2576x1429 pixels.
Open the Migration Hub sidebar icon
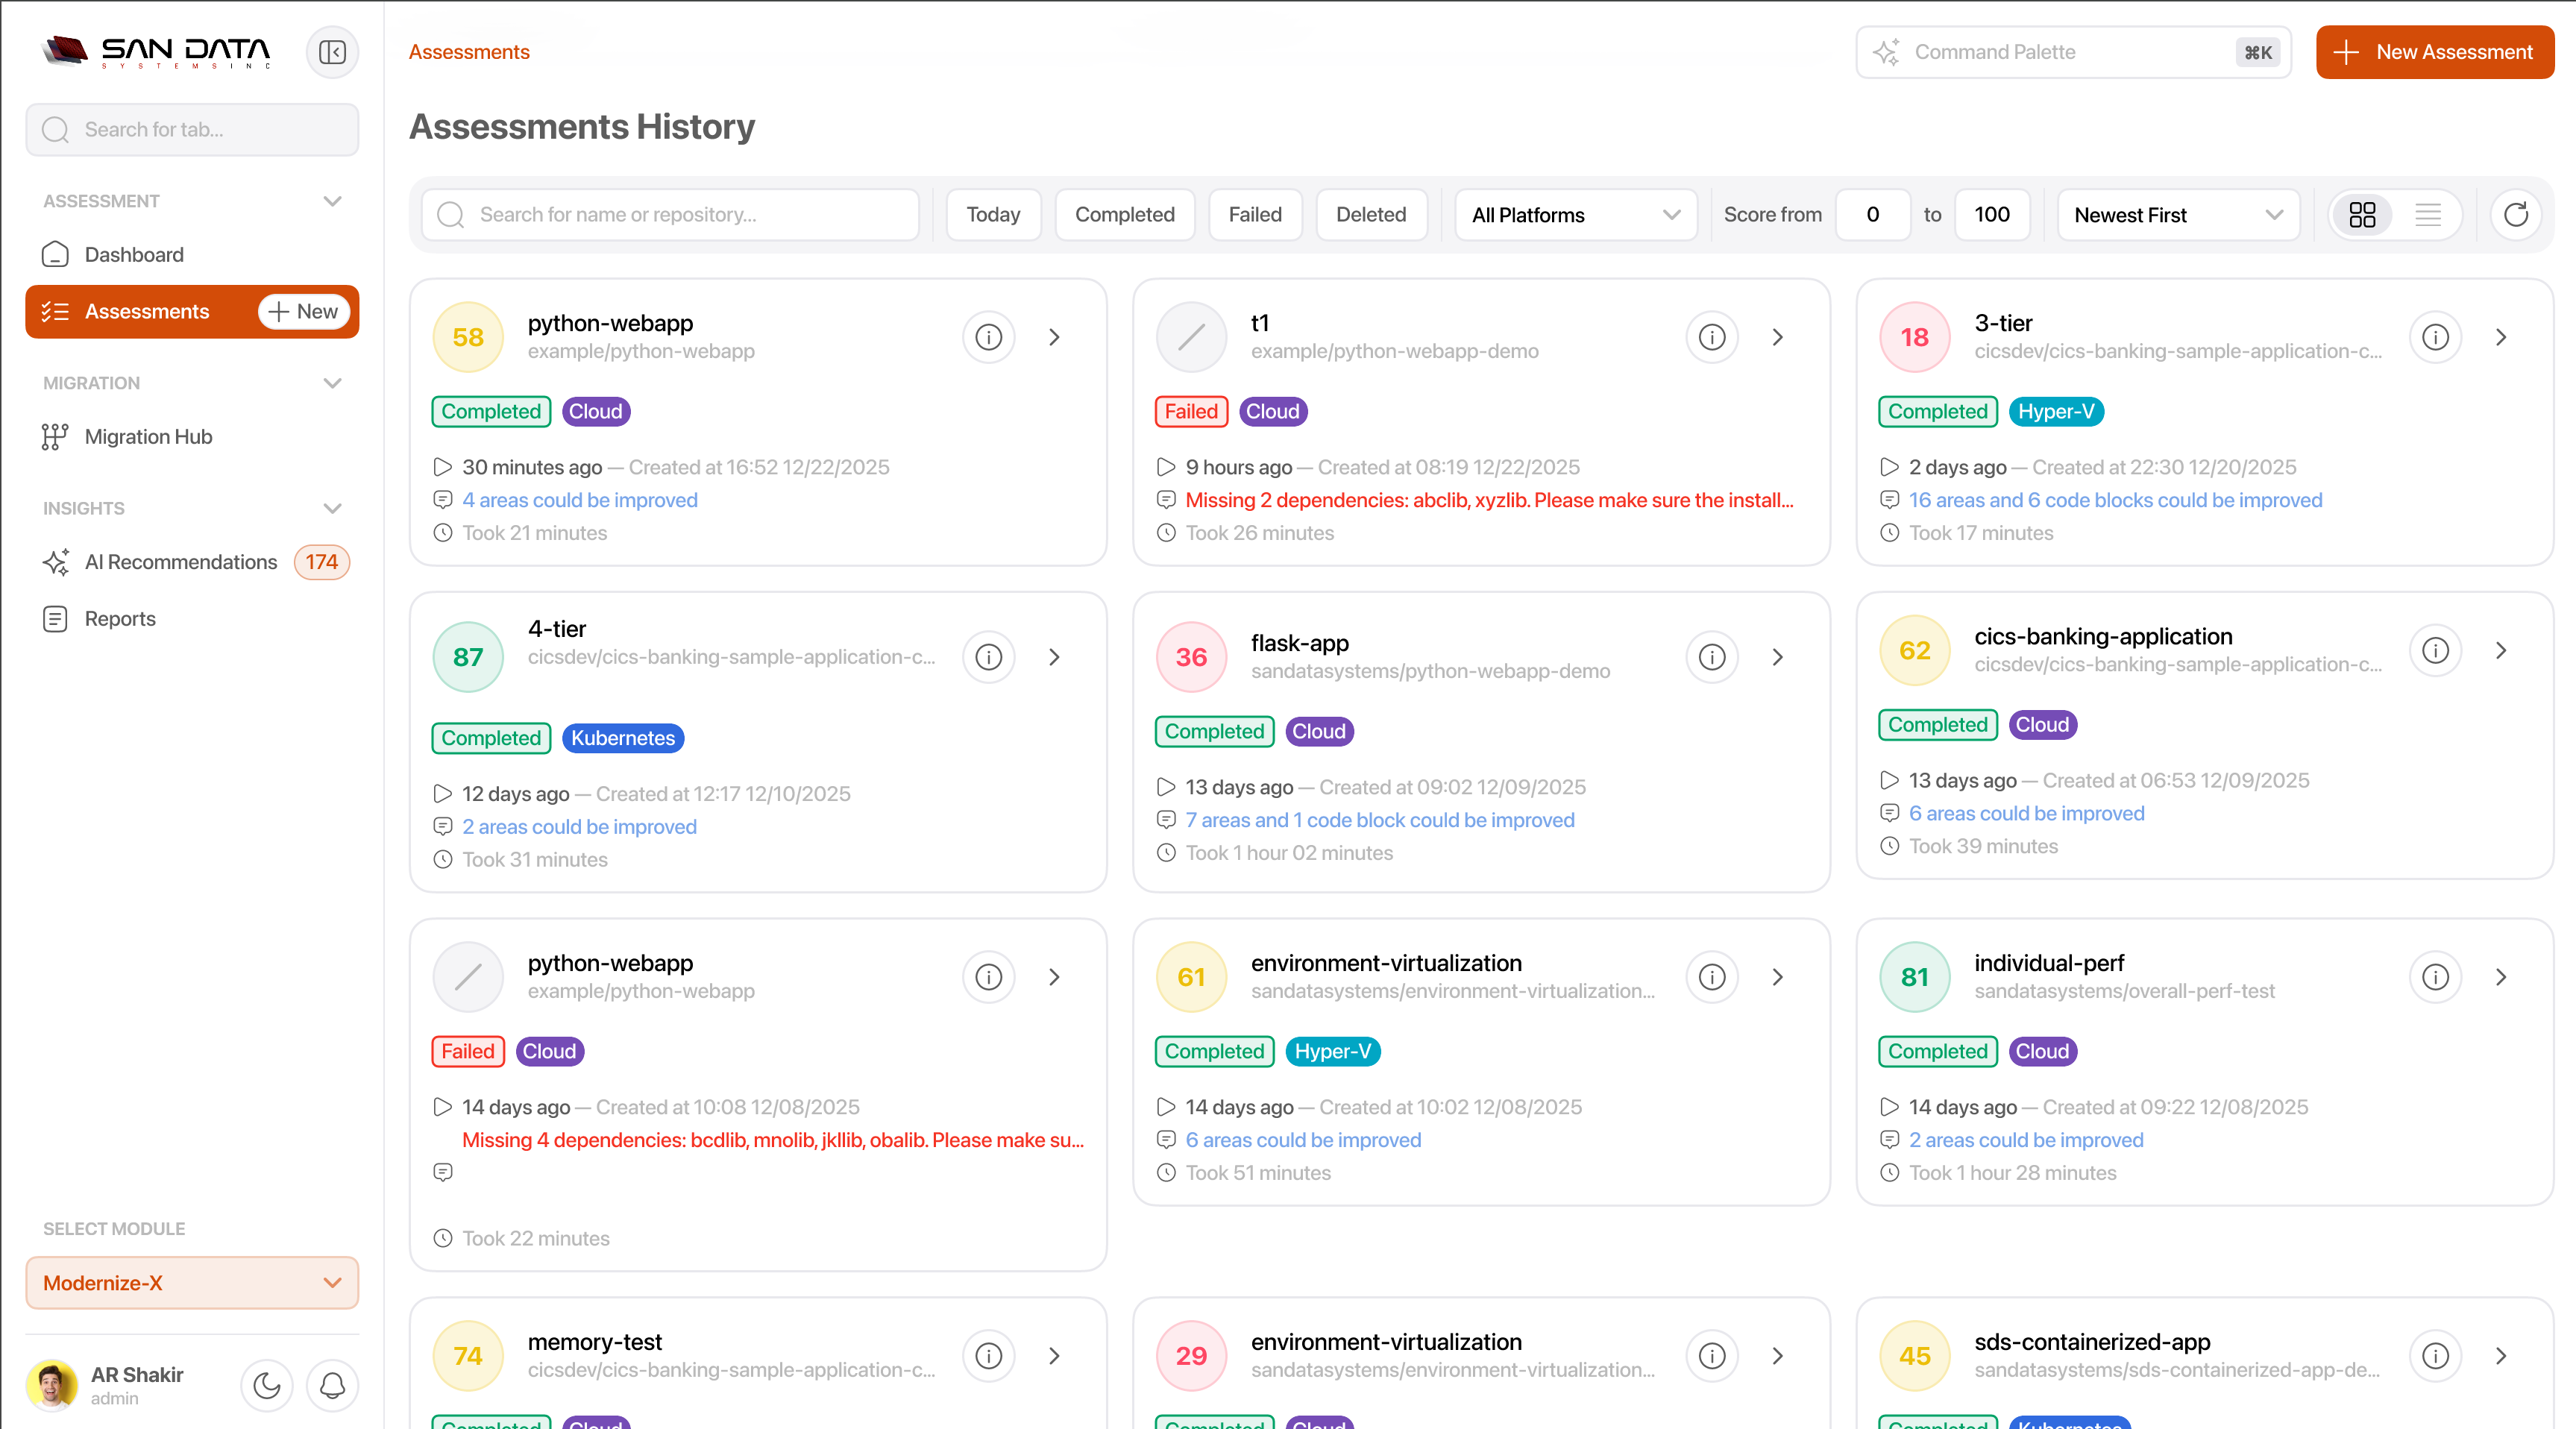point(55,436)
